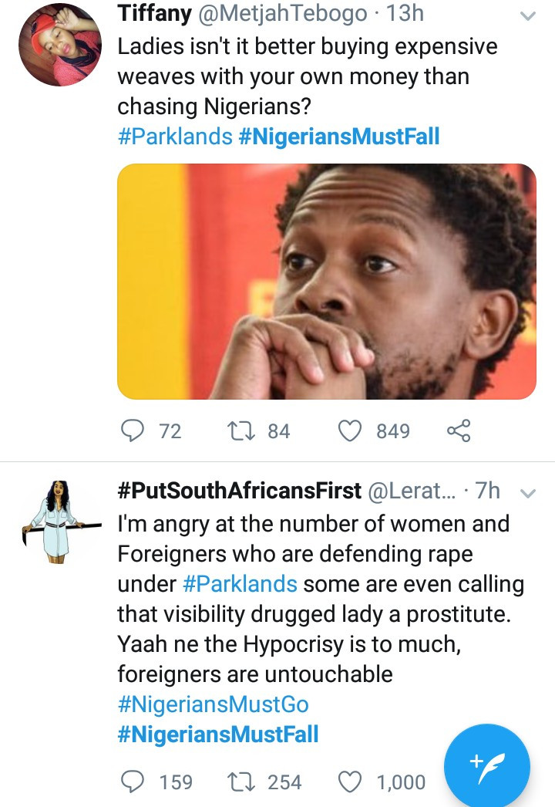The image size is (555, 807).
Task: Retweet the tweet with 254 retweets
Action: coord(246,782)
